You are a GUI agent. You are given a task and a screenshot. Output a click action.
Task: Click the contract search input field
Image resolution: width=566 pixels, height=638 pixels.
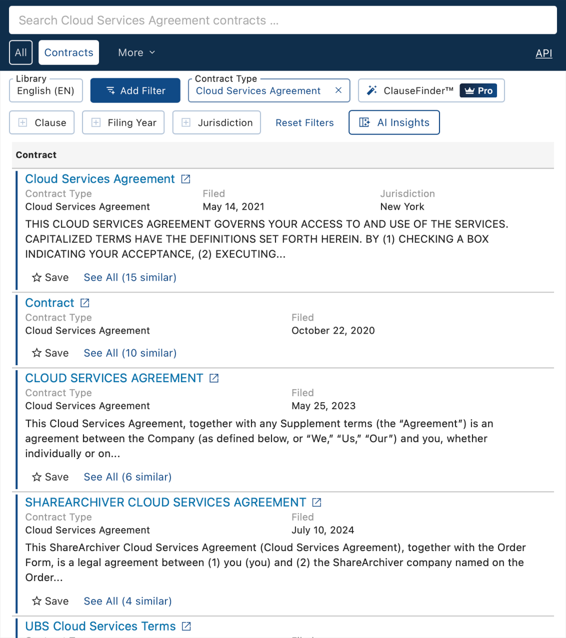283,20
